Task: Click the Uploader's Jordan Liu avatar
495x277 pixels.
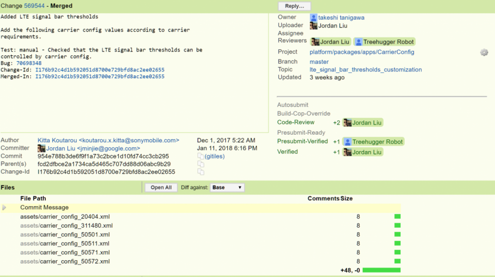Action: point(314,26)
